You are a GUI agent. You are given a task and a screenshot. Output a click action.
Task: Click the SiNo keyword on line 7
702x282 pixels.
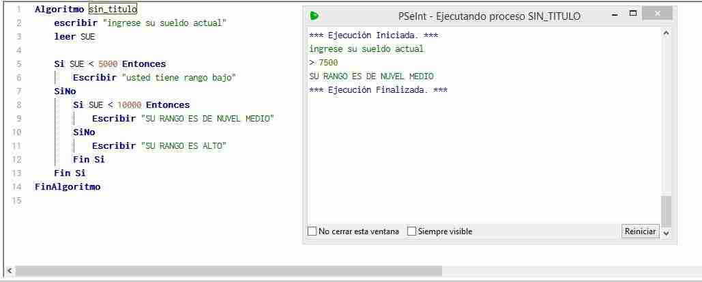pos(65,91)
